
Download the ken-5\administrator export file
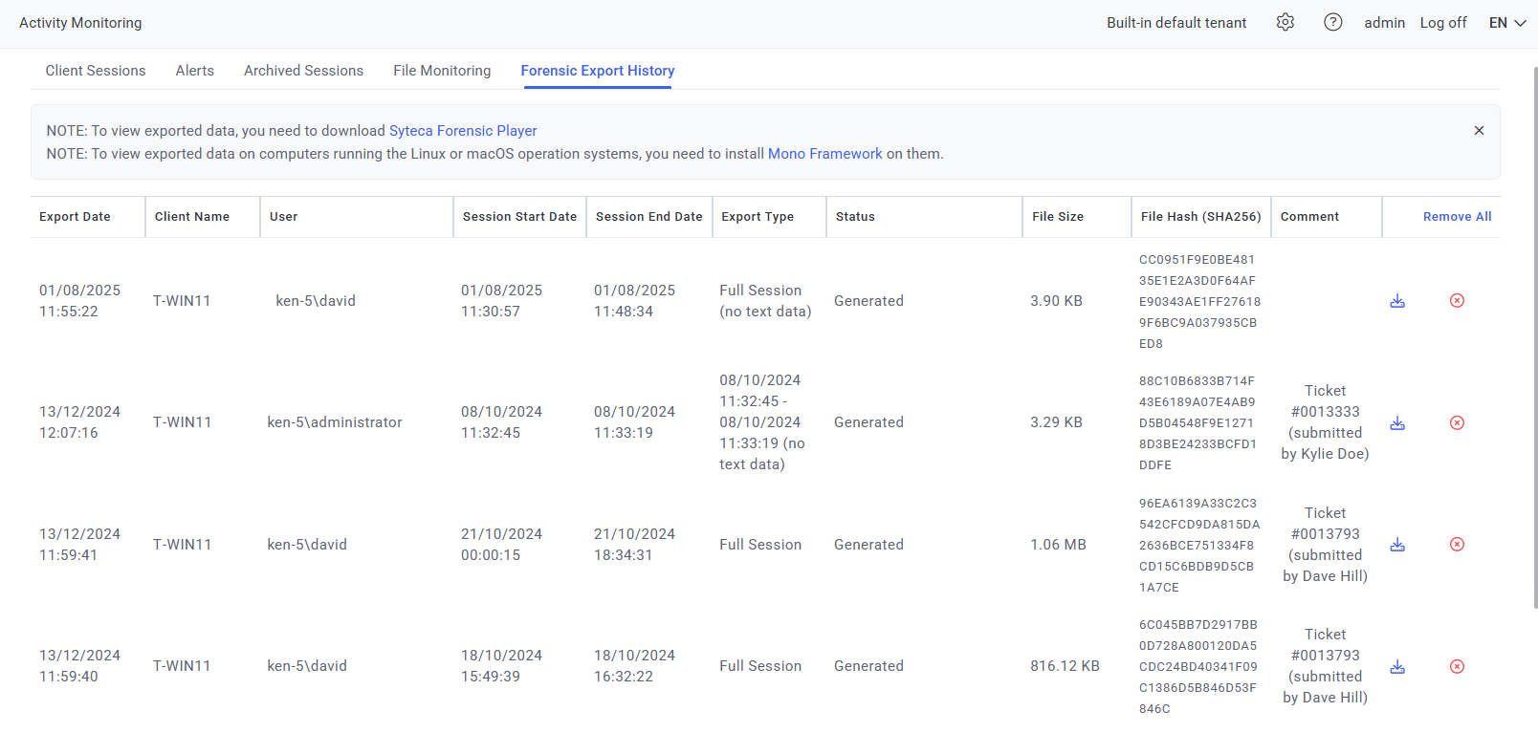(1397, 423)
